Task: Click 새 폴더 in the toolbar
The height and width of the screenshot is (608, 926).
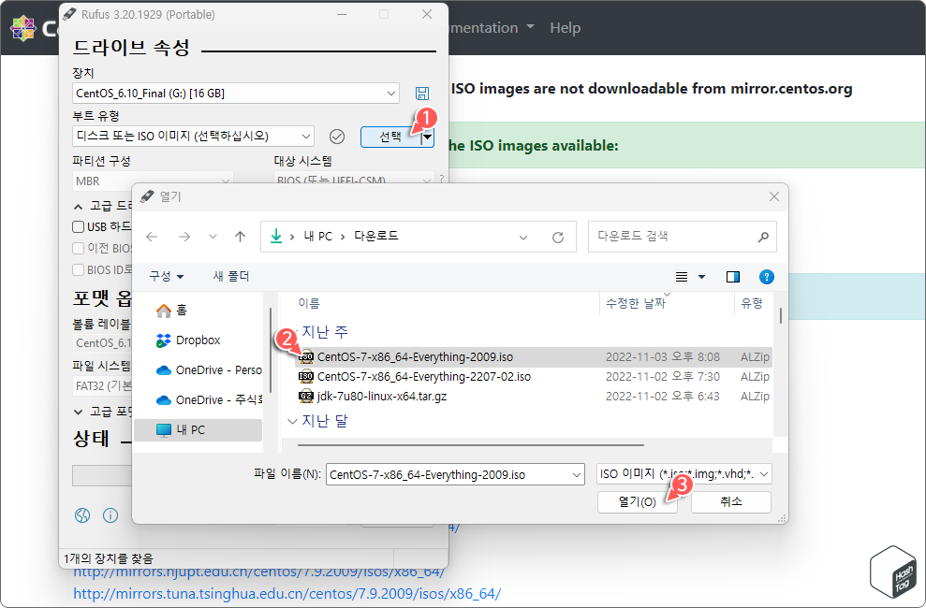Action: pyautogui.click(x=231, y=276)
